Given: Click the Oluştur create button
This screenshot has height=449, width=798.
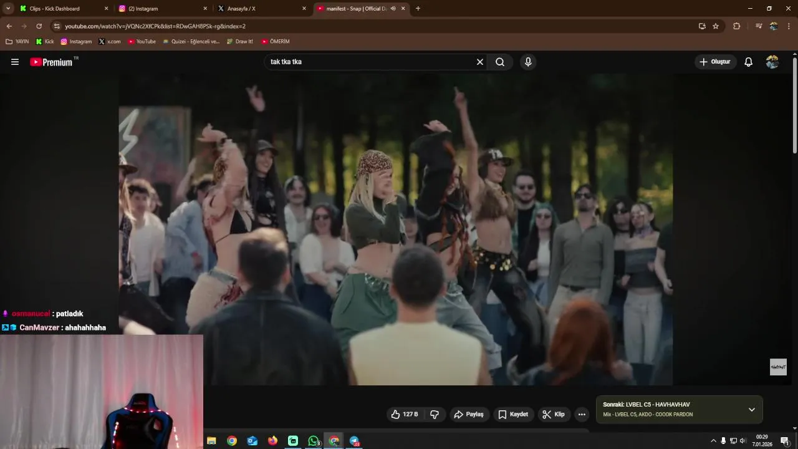Looking at the screenshot, I should pyautogui.click(x=715, y=62).
